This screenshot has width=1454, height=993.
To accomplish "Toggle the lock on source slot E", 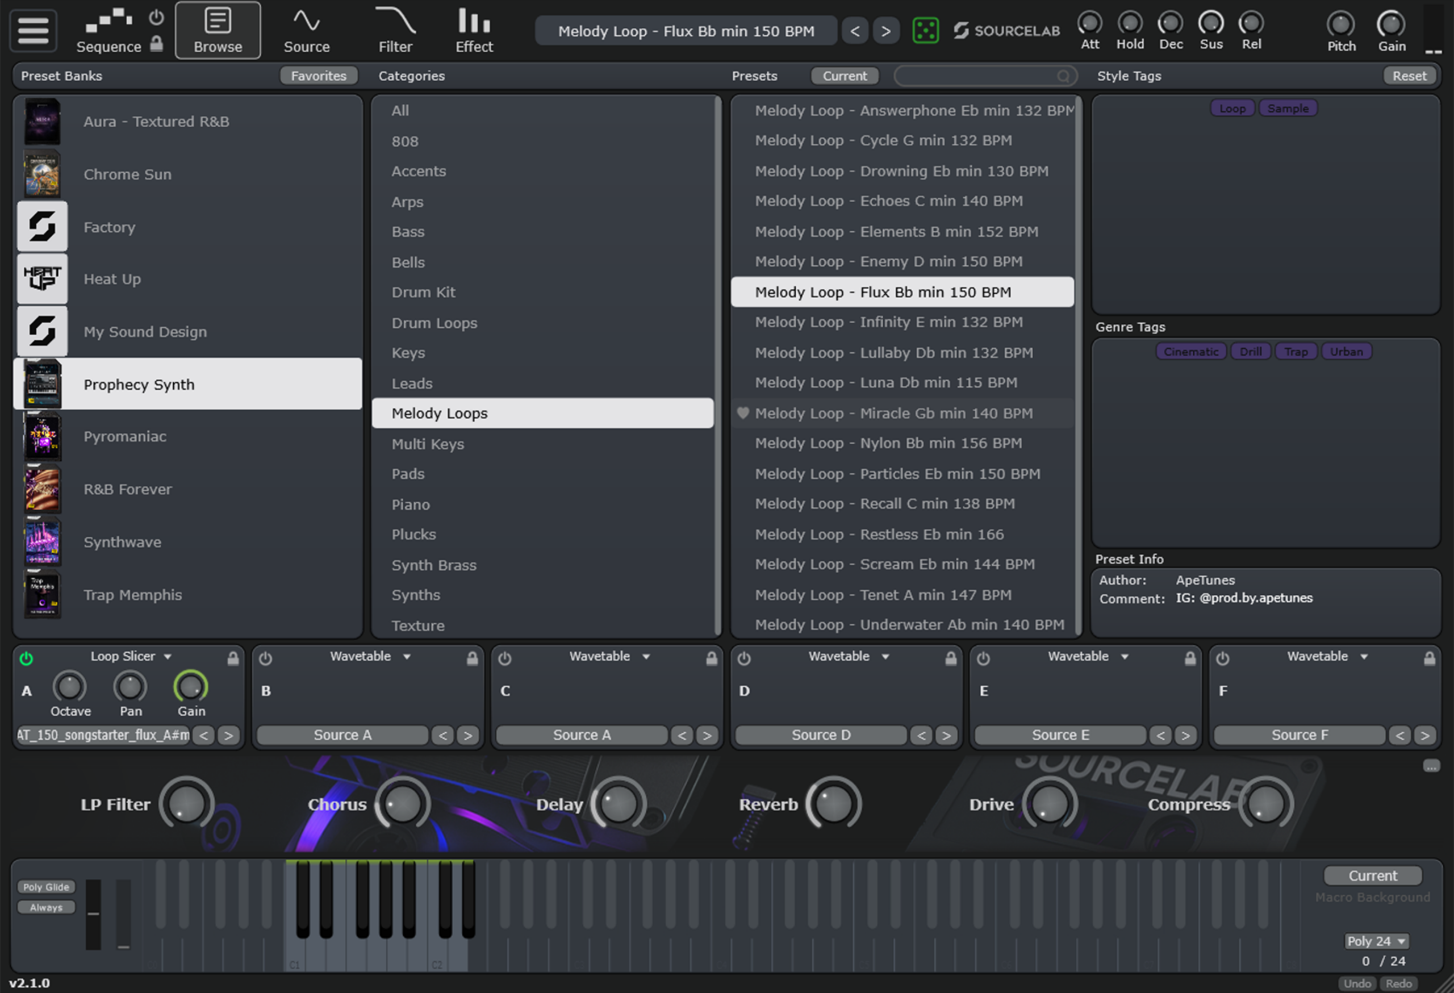I will 1190,658.
